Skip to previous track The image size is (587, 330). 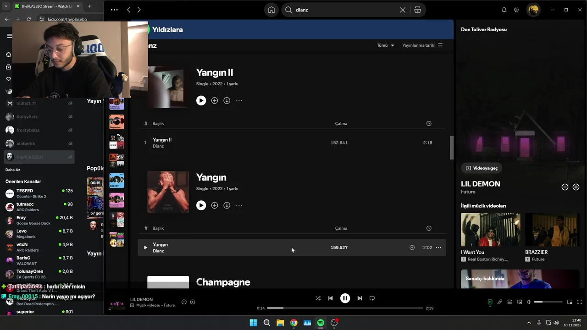330,298
